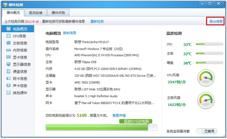Viewport: 227px width, 139px height.
Task: Click the 32℃ motherboard temperature value
Action: tap(187, 54)
